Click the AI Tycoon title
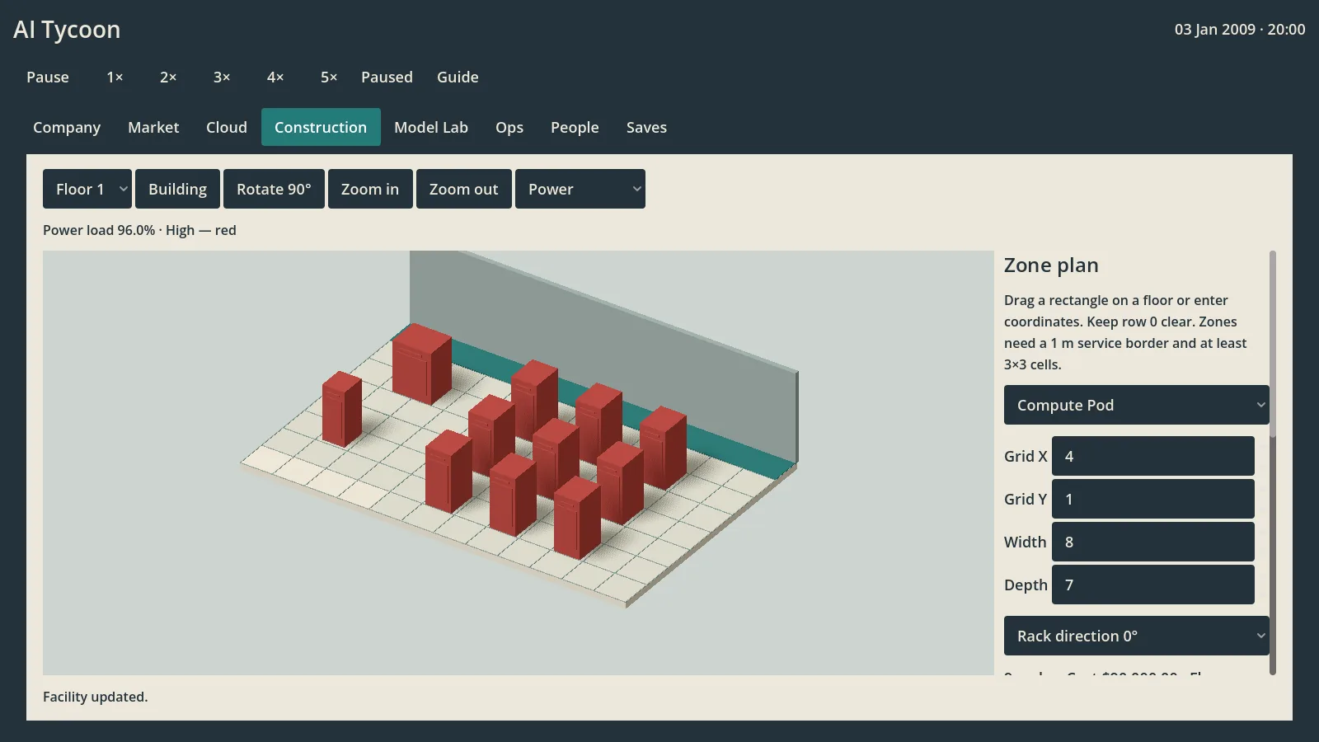The width and height of the screenshot is (1319, 742). point(67,29)
